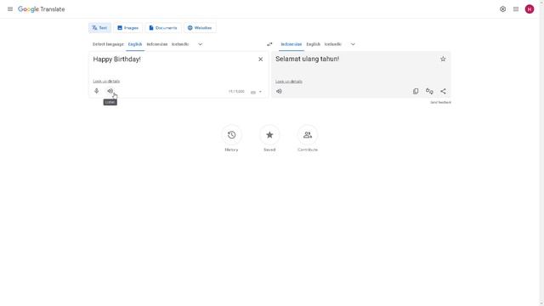Image resolution: width=544 pixels, height=306 pixels.
Task: Share the translation
Action: pyautogui.click(x=443, y=91)
